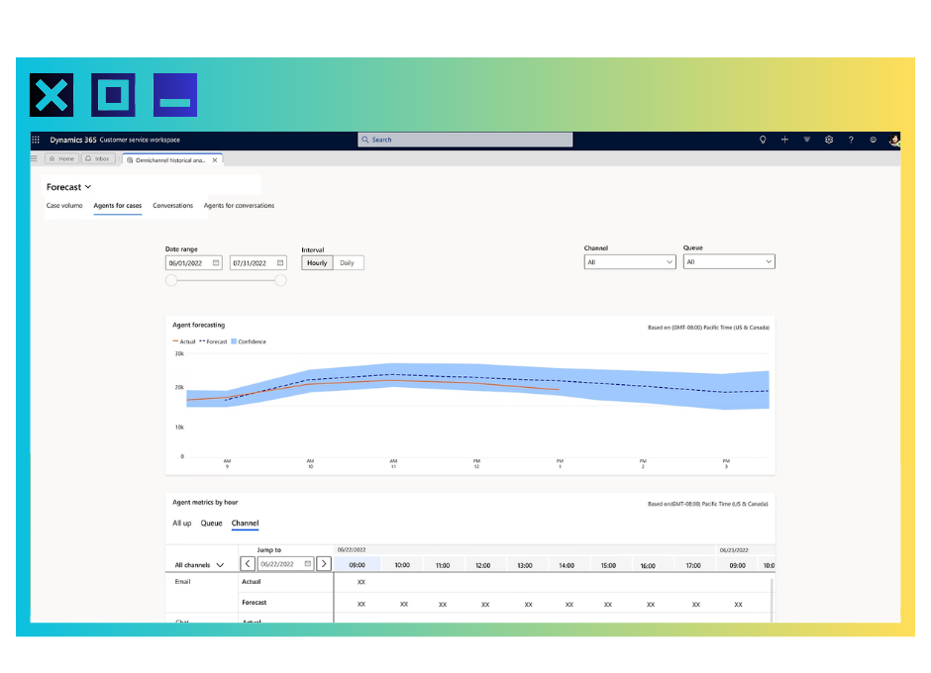This screenshot has width=931, height=673.
Task: Click the Jump to date field
Action: coord(285,564)
